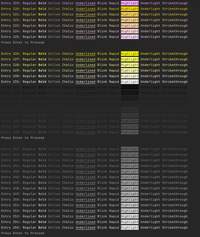Click Press Enter to Proceed below Entry 240
Viewport: 200px width, 237px height.
23,138
